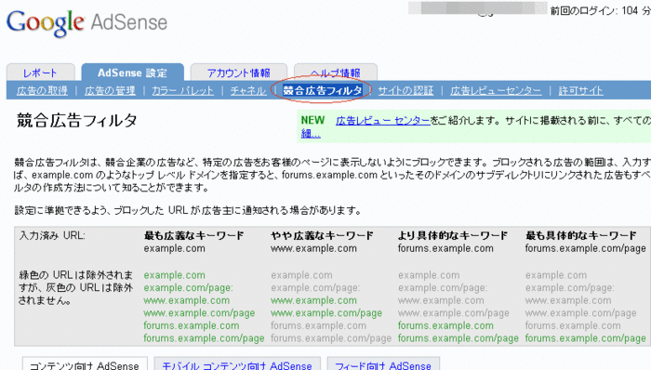Screen dimensions: 651x370
Task: Switch to モバイル コンテンツ向け AdSense tab
Action: coord(237,364)
